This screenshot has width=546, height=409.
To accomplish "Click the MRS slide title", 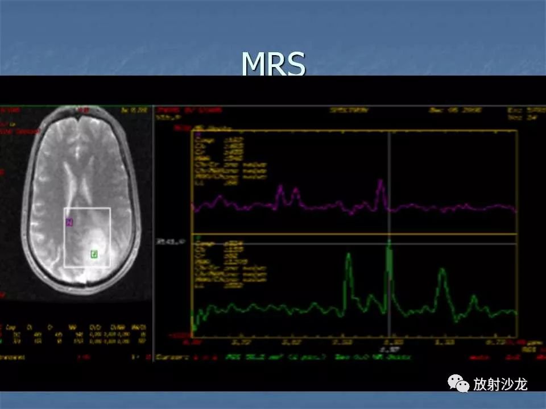I will 274,64.
